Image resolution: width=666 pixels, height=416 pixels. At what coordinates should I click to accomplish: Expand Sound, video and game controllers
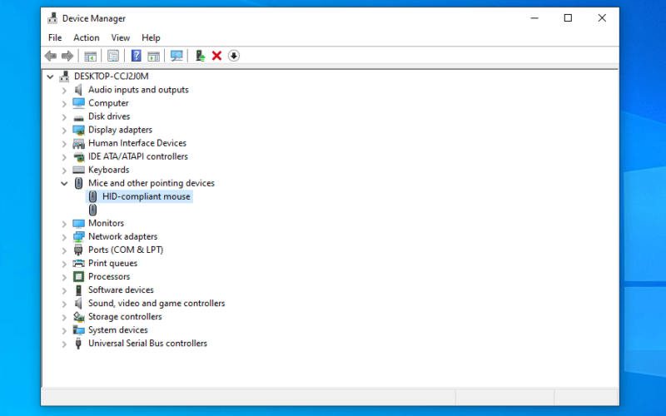click(64, 304)
